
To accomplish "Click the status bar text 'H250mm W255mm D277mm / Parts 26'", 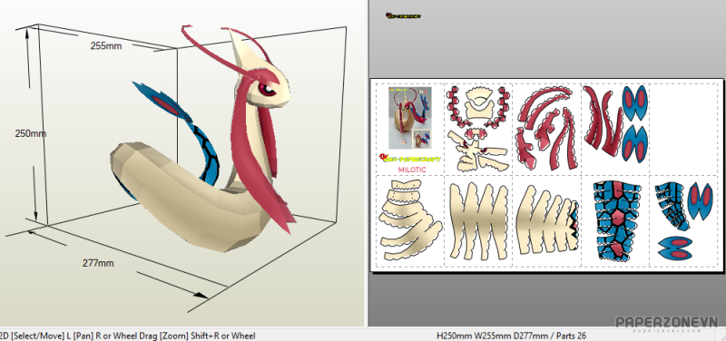I will click(x=511, y=336).
